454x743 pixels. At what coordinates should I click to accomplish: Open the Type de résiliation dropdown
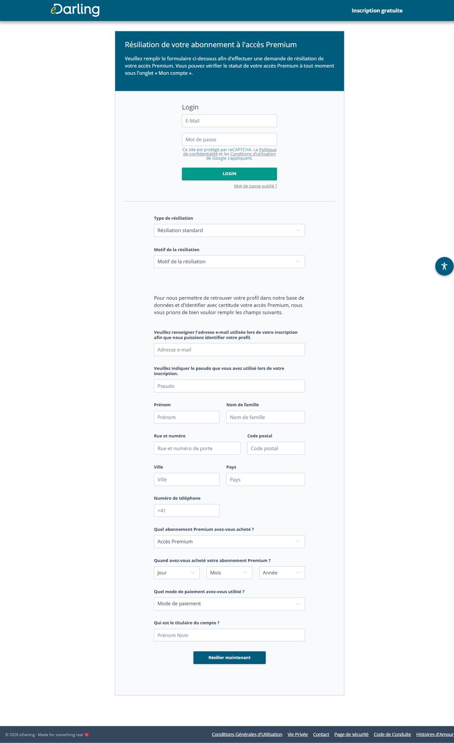[x=229, y=230]
